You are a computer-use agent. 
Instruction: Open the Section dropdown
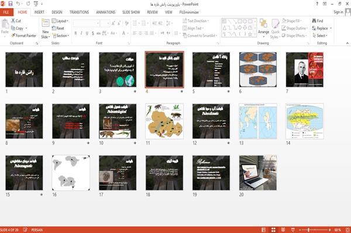(60, 36)
